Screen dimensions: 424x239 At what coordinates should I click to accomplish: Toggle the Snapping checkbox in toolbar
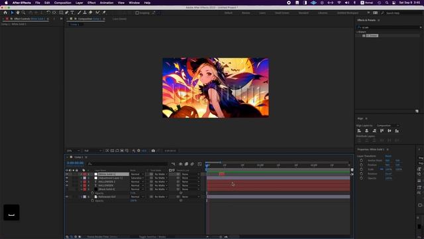(137, 13)
